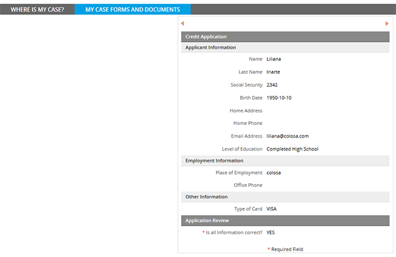Open My Case Forms and Documents tab

pos(132,10)
